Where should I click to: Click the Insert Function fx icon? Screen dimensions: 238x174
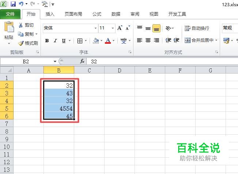pos(82,62)
